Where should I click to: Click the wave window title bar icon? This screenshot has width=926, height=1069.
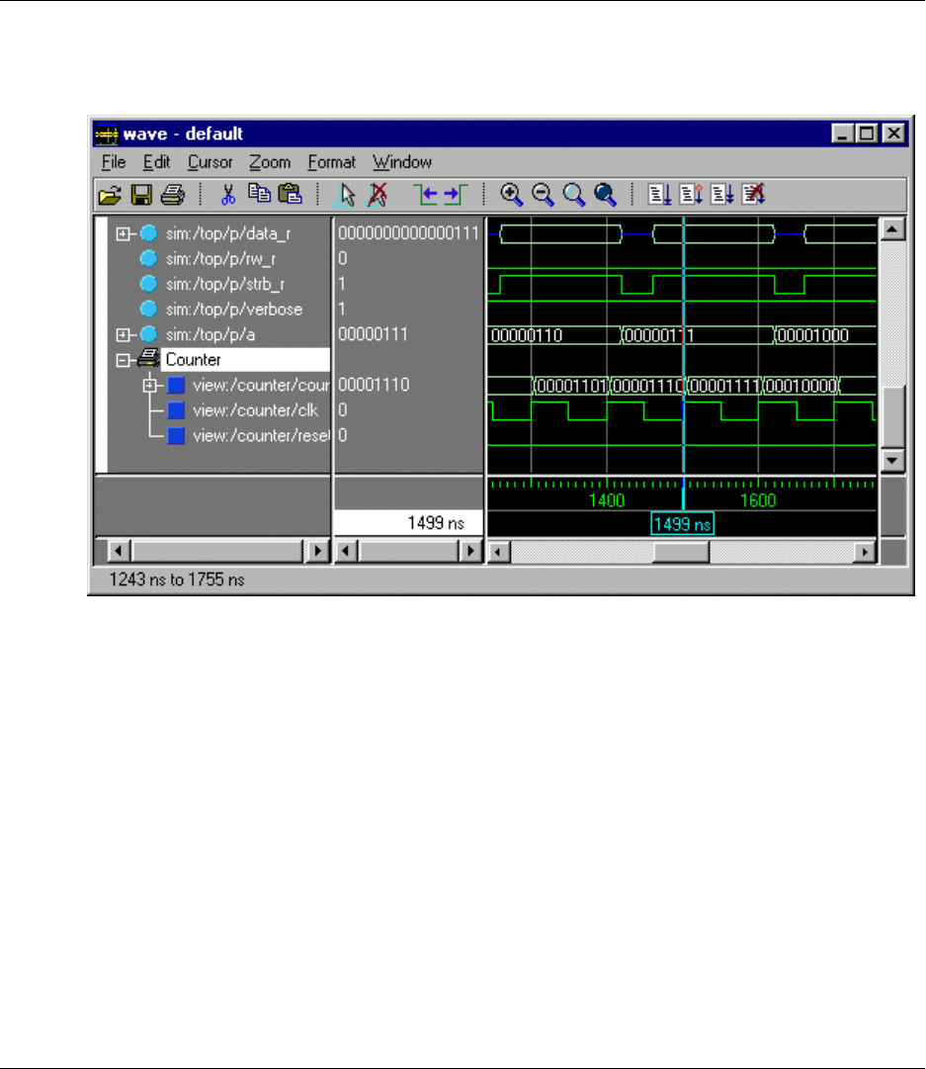[x=107, y=134]
